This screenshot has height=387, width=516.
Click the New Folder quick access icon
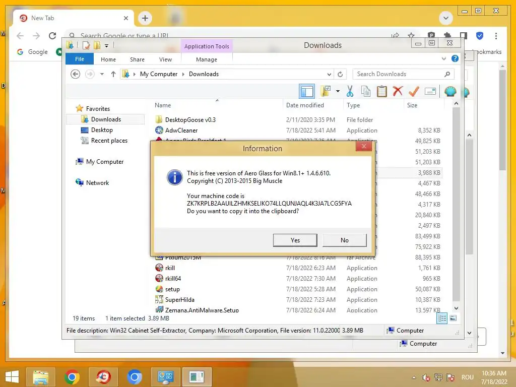click(97, 45)
